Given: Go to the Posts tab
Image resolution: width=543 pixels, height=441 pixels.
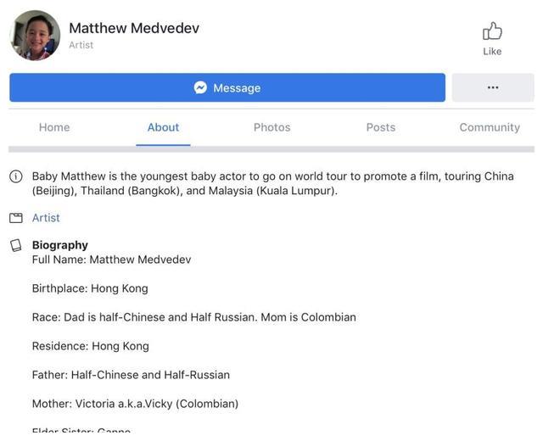Looking at the screenshot, I should 381,127.
